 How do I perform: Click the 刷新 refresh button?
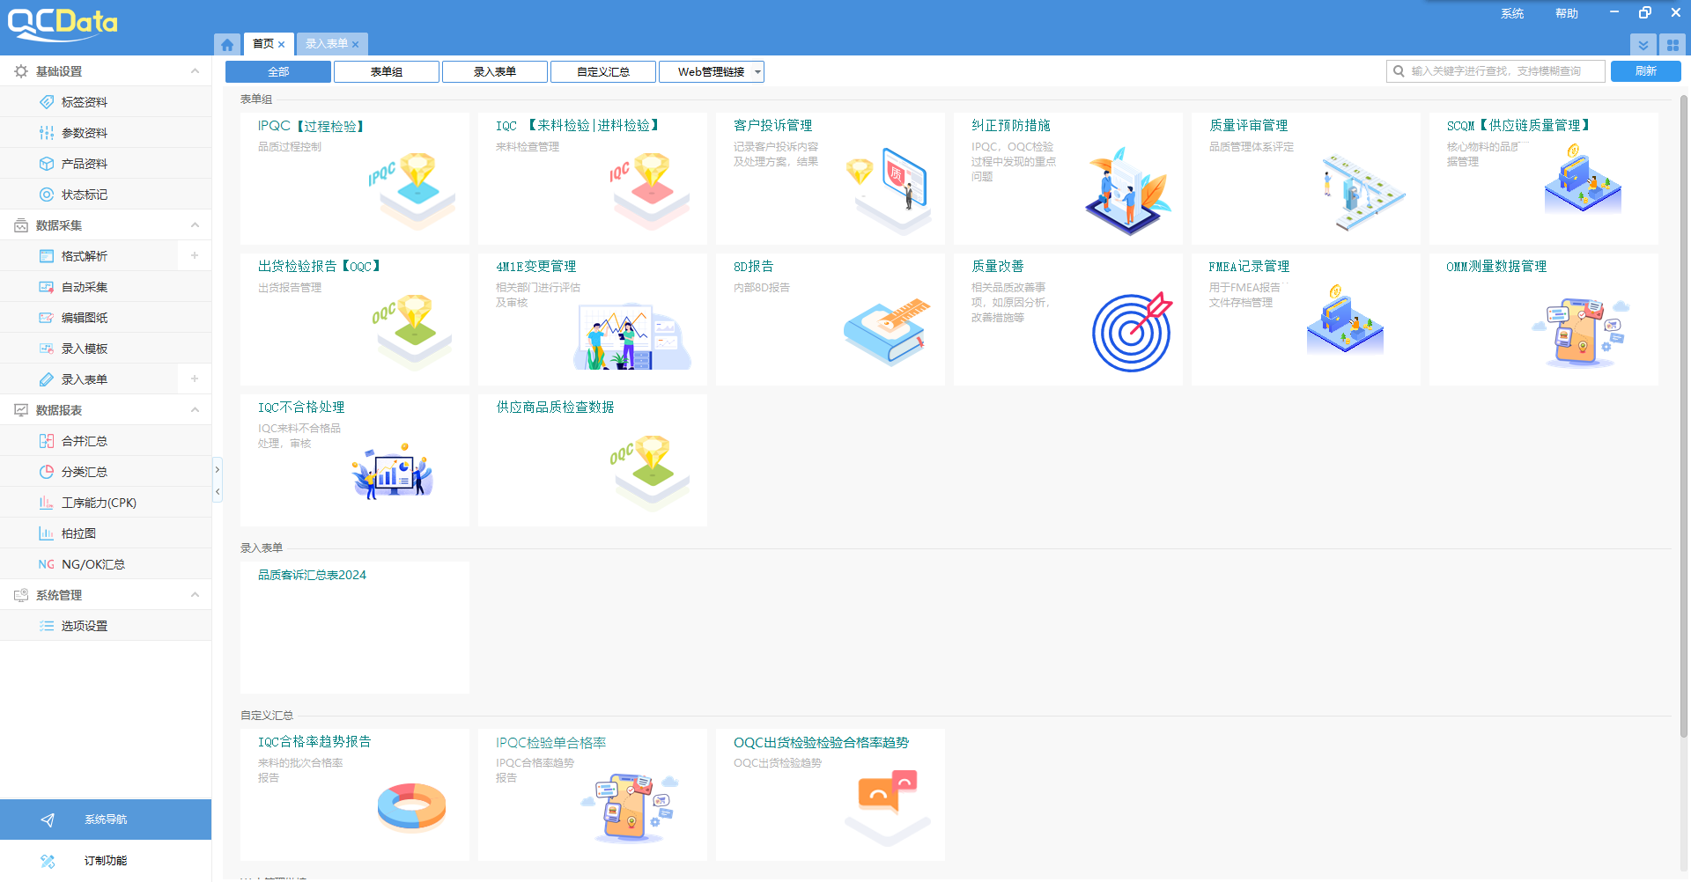click(x=1646, y=71)
